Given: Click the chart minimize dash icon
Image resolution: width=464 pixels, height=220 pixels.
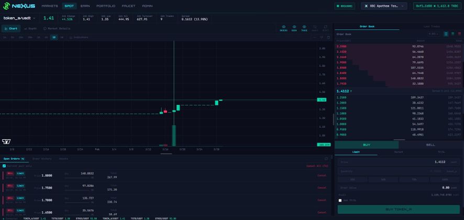Looking at the screenshot, I should 315,37.
